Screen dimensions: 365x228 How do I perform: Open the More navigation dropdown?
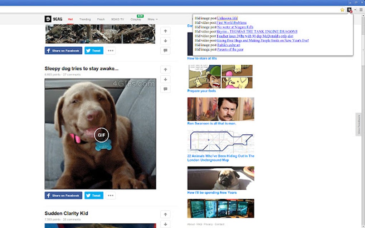click(152, 19)
